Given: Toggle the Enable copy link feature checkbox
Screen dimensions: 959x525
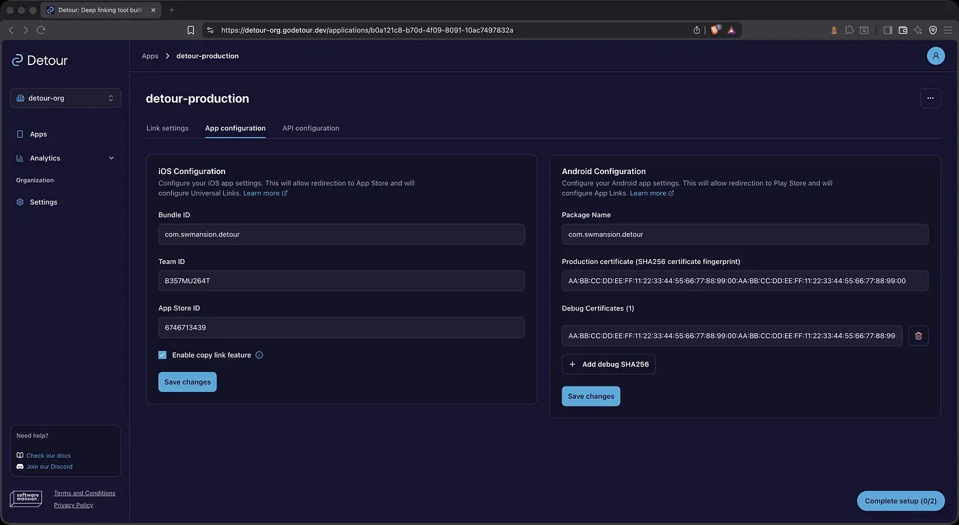Looking at the screenshot, I should [162, 355].
